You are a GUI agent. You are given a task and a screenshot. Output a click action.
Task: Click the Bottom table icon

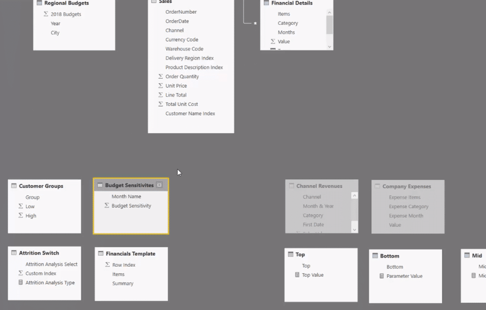(375, 256)
